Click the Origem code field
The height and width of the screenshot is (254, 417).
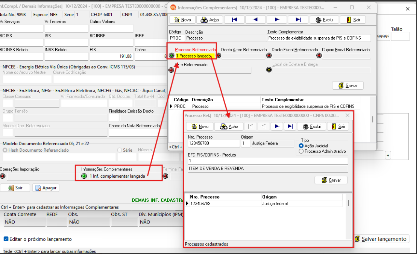click(246, 143)
